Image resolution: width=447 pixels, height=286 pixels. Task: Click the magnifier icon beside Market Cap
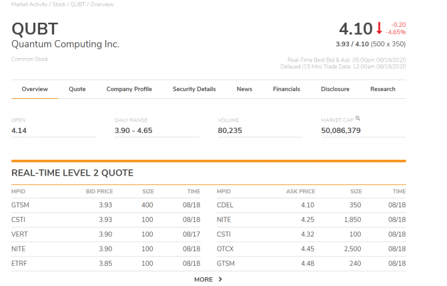click(358, 118)
